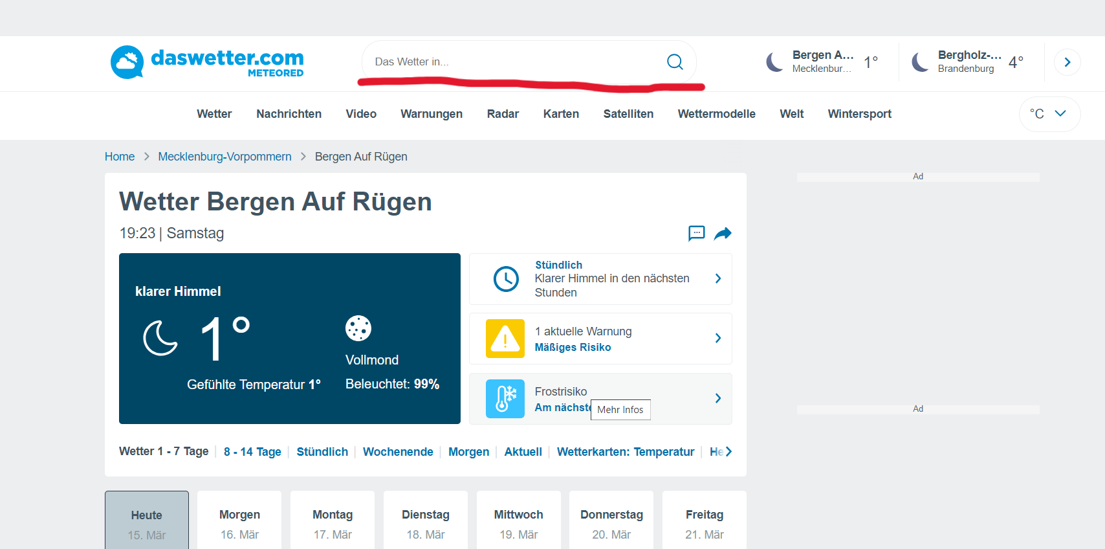Select the Heute 15. Mär day card
Screen dimensions: 1105x549
pos(147,520)
